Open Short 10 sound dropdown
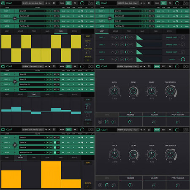Image resolution: width=190 pixels, height=190 pixels. (33, 79)
